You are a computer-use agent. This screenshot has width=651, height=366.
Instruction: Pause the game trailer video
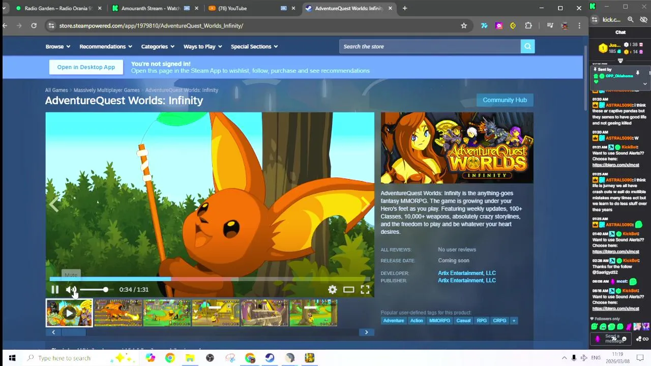point(55,290)
